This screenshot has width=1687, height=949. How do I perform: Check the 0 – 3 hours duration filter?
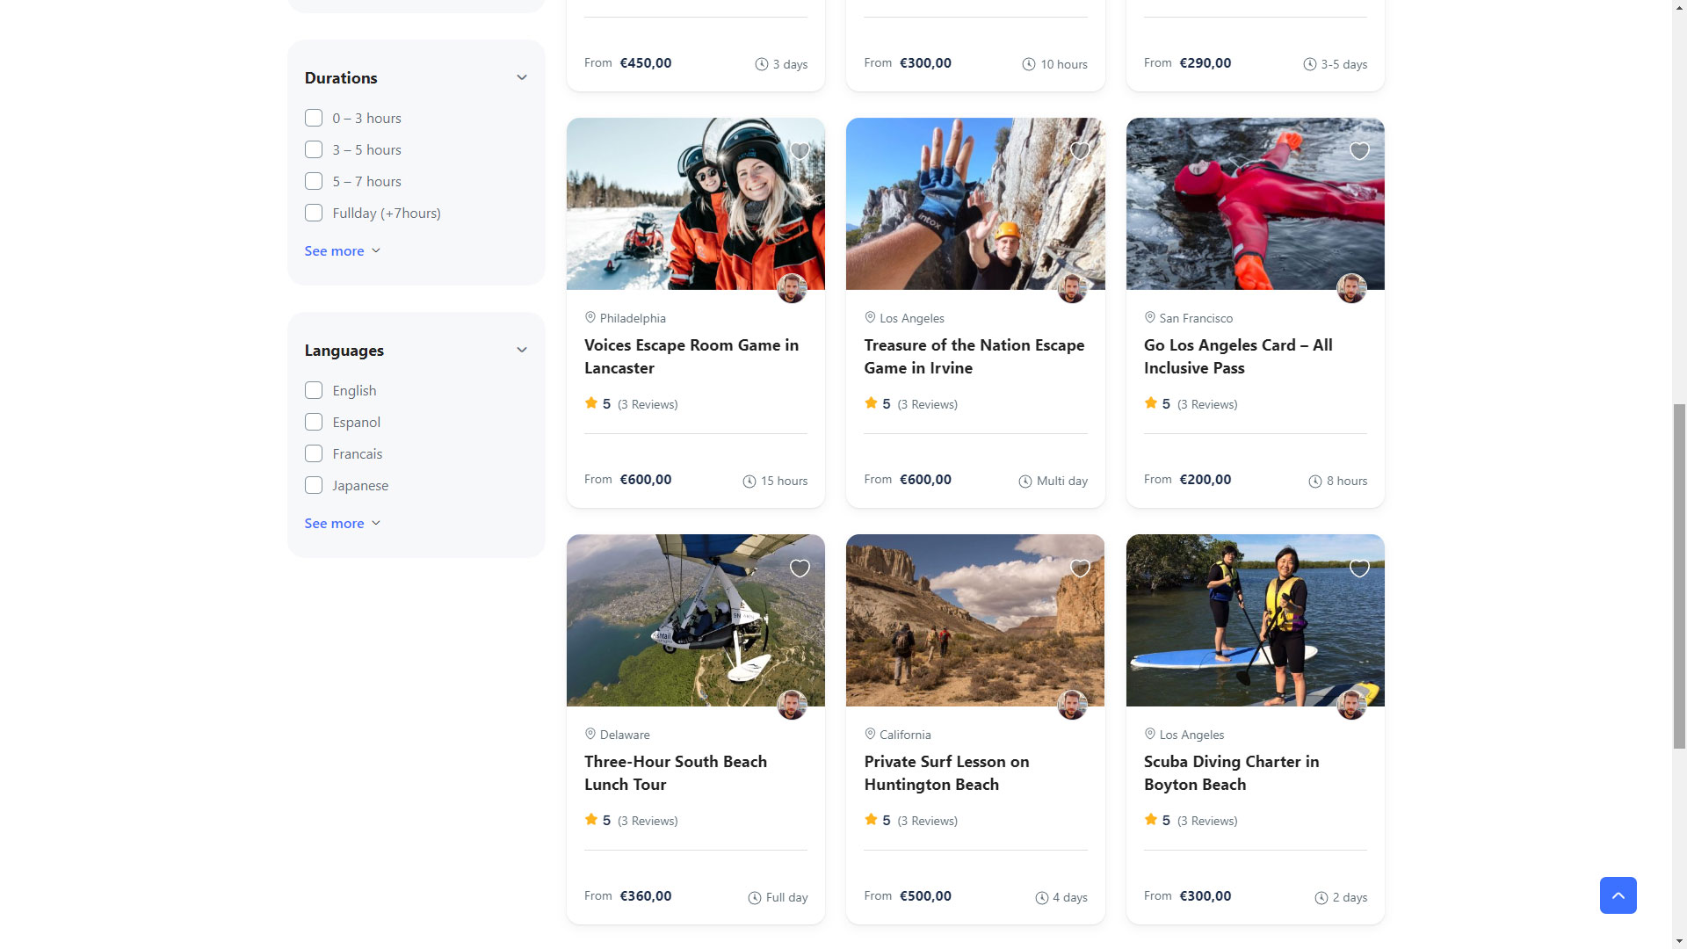click(314, 118)
